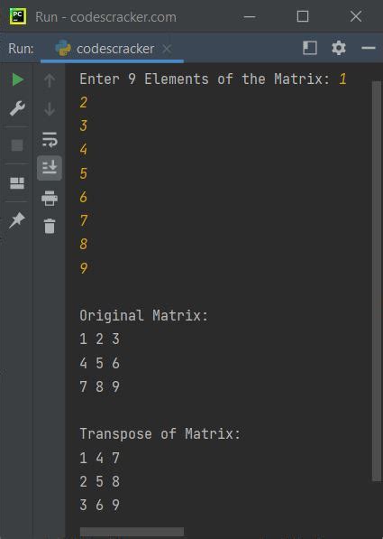Image resolution: width=383 pixels, height=539 pixels.
Task: Hide the Run tool window
Action: 369,48
